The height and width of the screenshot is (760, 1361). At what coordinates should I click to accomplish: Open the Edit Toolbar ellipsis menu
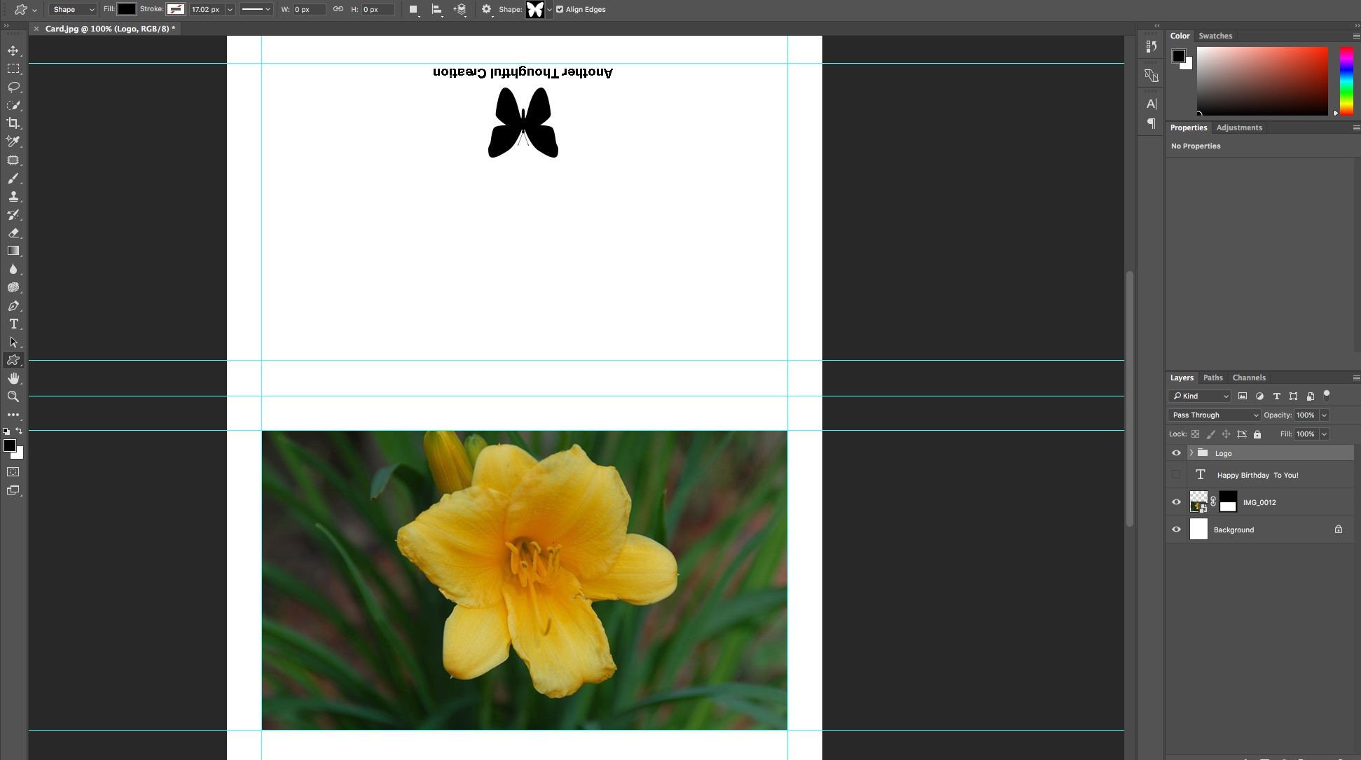(13, 415)
